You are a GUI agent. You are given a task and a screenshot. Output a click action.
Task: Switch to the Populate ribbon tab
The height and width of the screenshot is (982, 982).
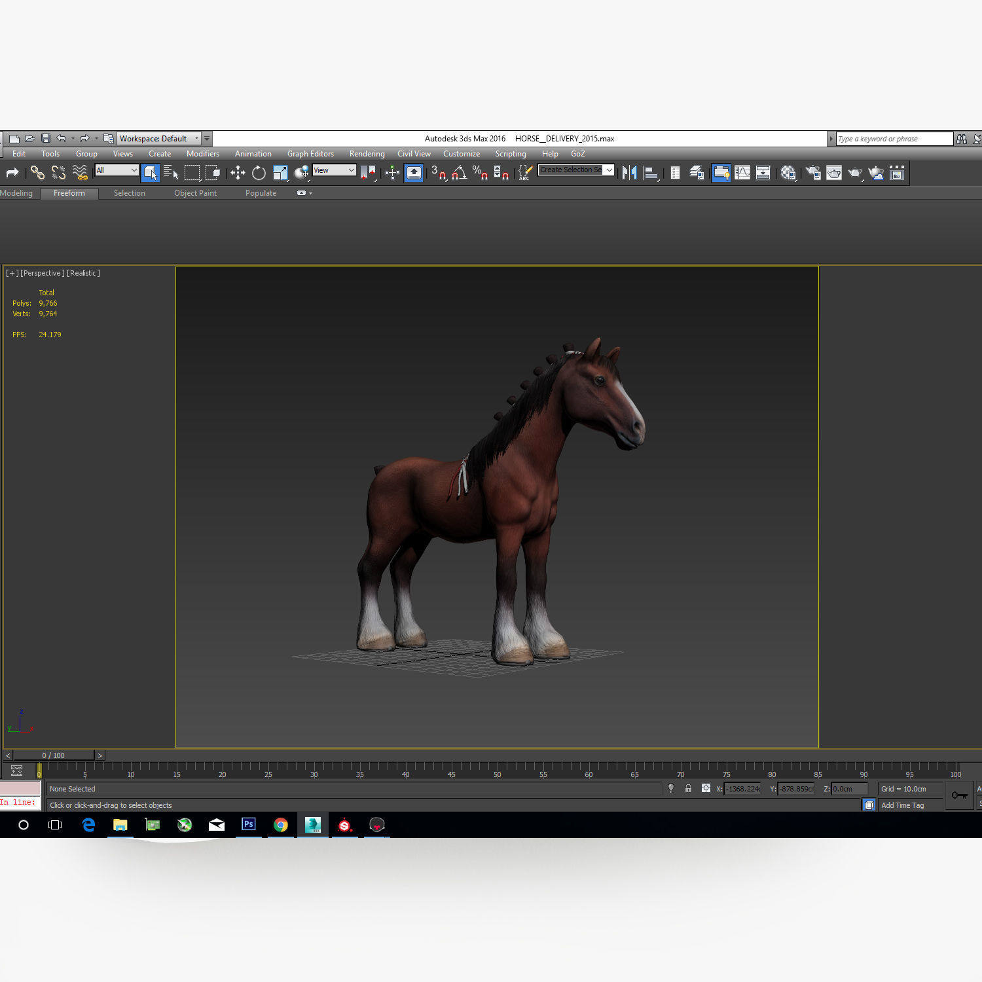pyautogui.click(x=261, y=193)
